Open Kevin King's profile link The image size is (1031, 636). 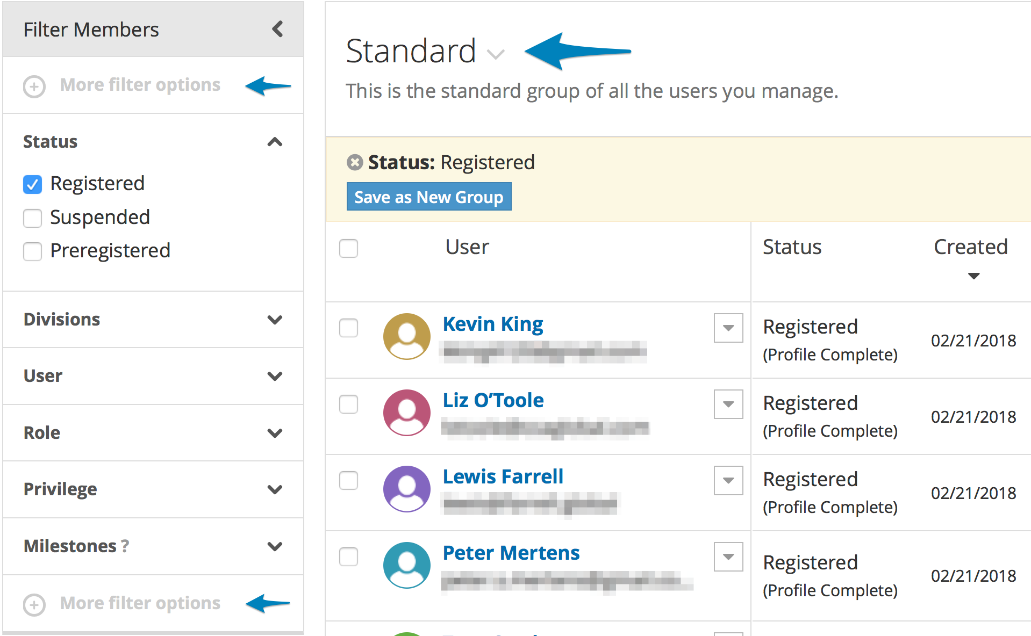coord(493,324)
